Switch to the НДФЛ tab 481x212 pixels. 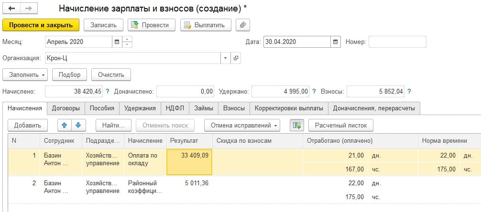(175, 108)
